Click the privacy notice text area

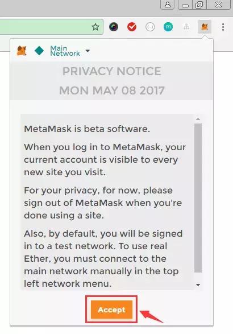107,202
